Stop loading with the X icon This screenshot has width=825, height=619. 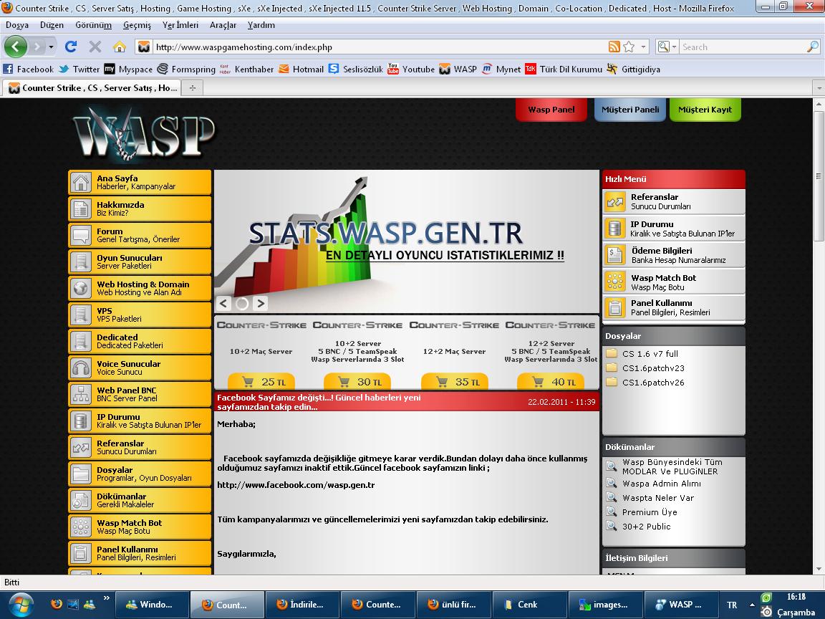pos(95,47)
